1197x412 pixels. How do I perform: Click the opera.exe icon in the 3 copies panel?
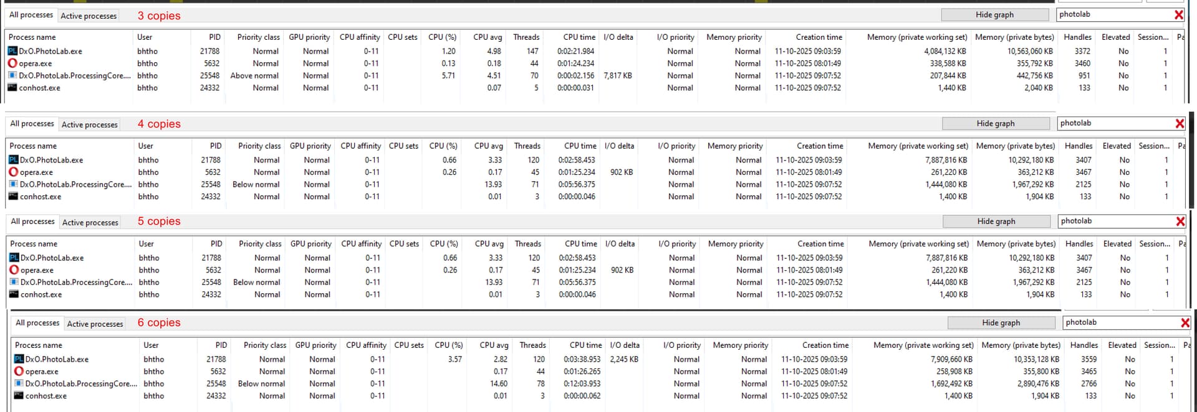(x=12, y=63)
